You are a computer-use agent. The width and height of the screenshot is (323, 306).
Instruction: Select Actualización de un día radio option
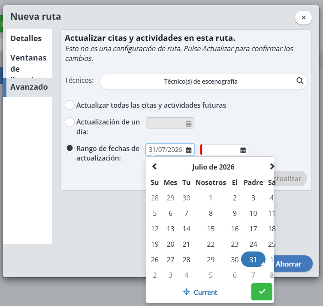pyautogui.click(x=69, y=122)
